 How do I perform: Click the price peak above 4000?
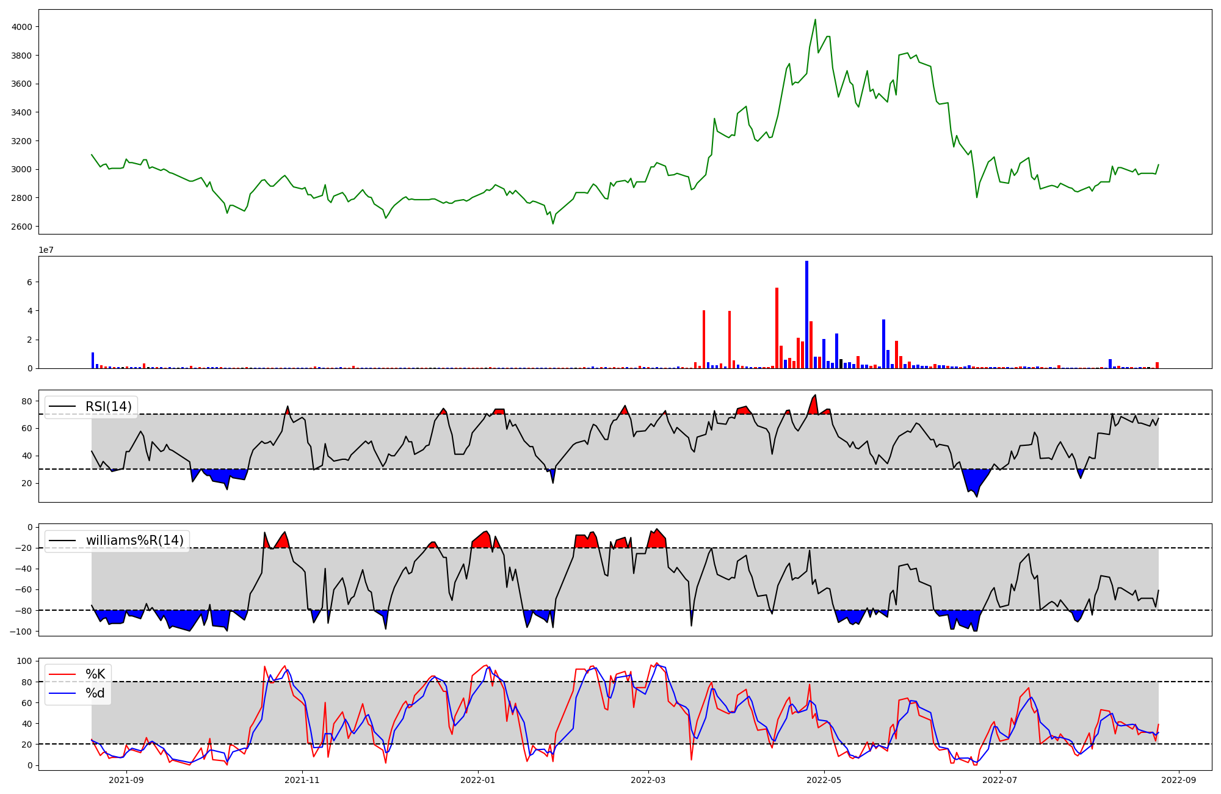pyautogui.click(x=815, y=20)
